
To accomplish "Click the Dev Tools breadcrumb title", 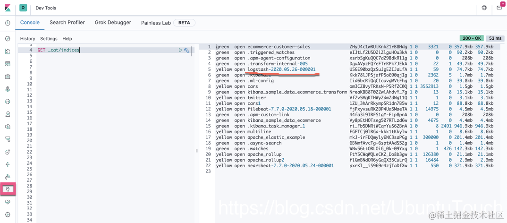I will tap(46, 8).
